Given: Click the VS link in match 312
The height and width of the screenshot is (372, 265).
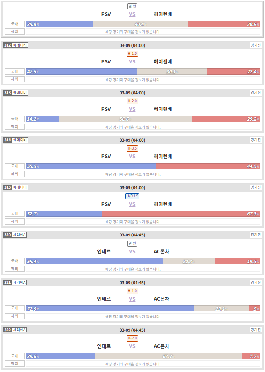Looking at the screenshot, I should tap(132, 62).
